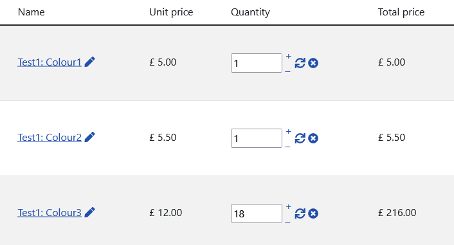Screen dimensions: 454x245
Task: Decrement the Colour2 quantity
Action: click(287, 147)
